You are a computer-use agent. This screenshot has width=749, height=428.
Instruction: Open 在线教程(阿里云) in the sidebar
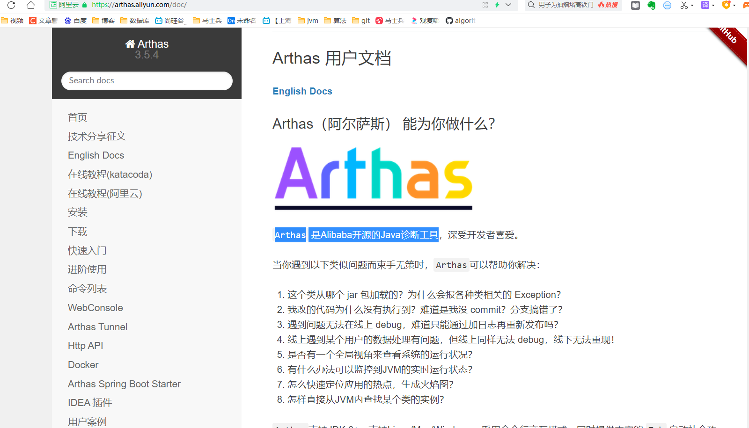point(105,194)
